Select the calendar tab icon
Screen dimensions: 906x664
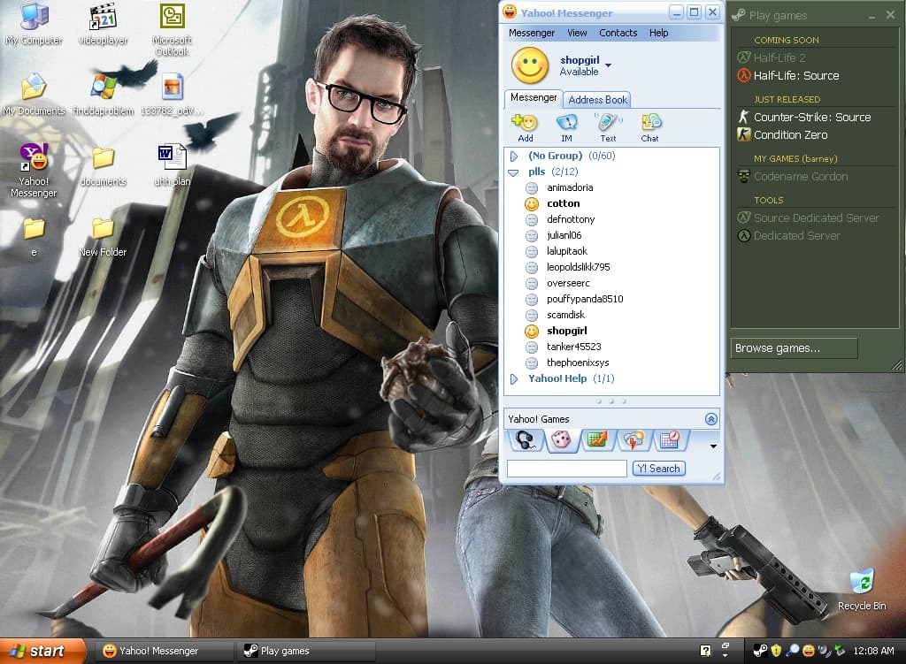click(669, 439)
